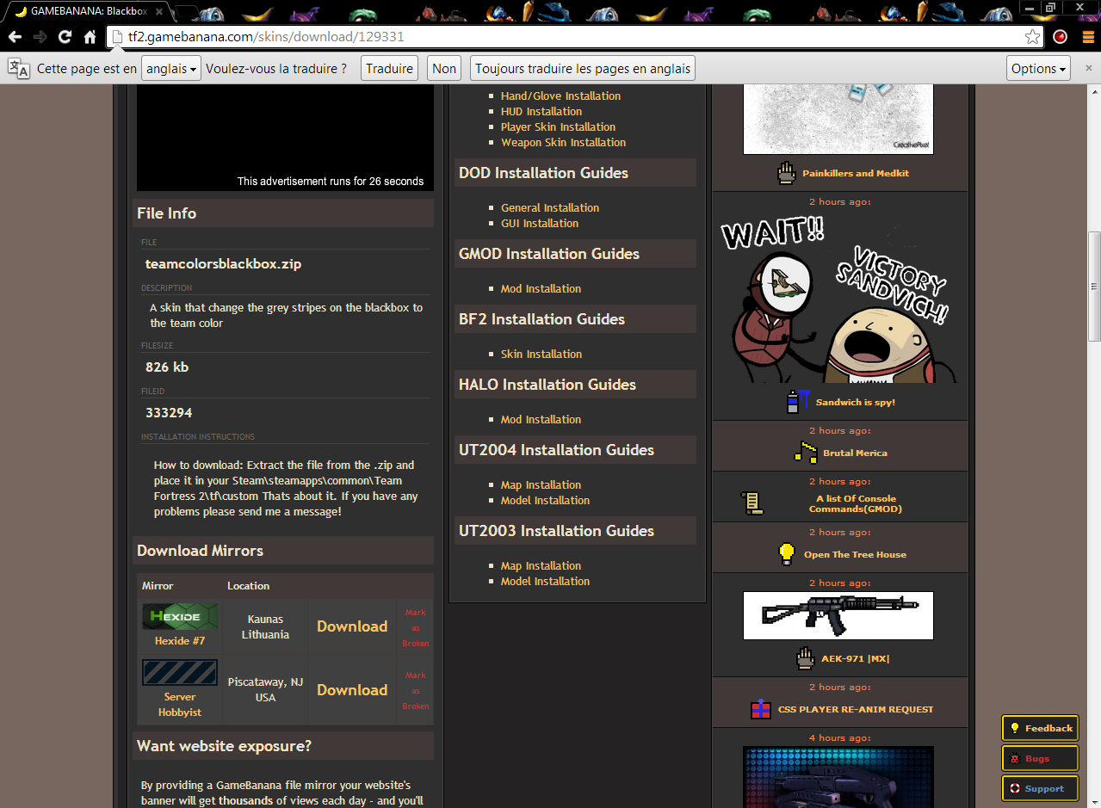
Task: Bookmark this page with the star icon
Action: click(1032, 37)
